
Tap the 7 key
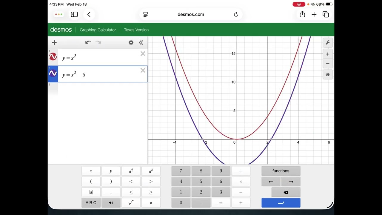[181, 171]
